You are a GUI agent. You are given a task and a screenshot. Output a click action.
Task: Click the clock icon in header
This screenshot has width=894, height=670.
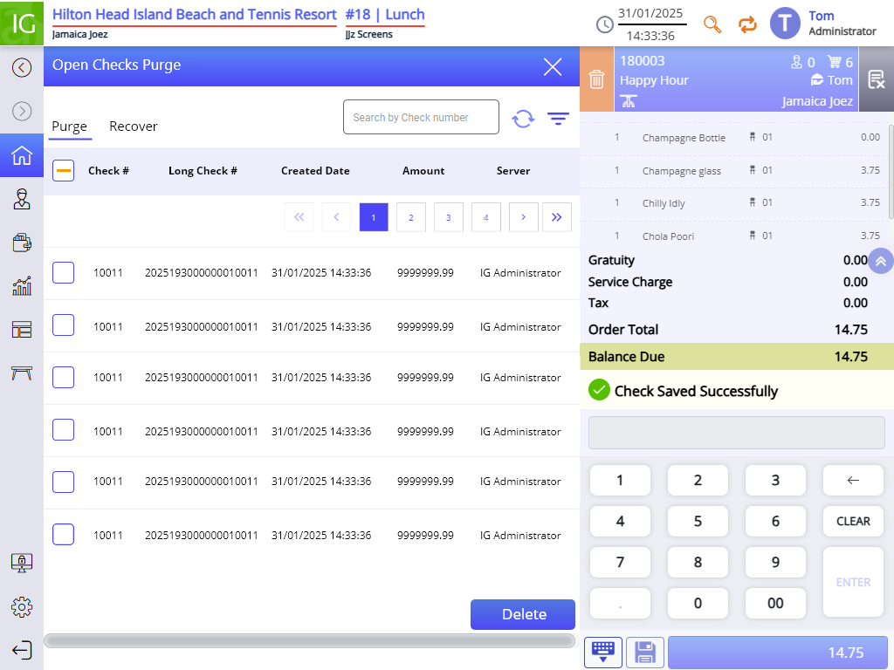click(x=604, y=24)
